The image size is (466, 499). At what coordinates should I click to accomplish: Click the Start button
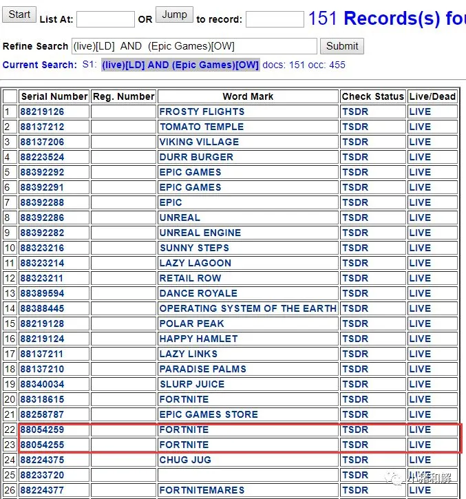19,14
